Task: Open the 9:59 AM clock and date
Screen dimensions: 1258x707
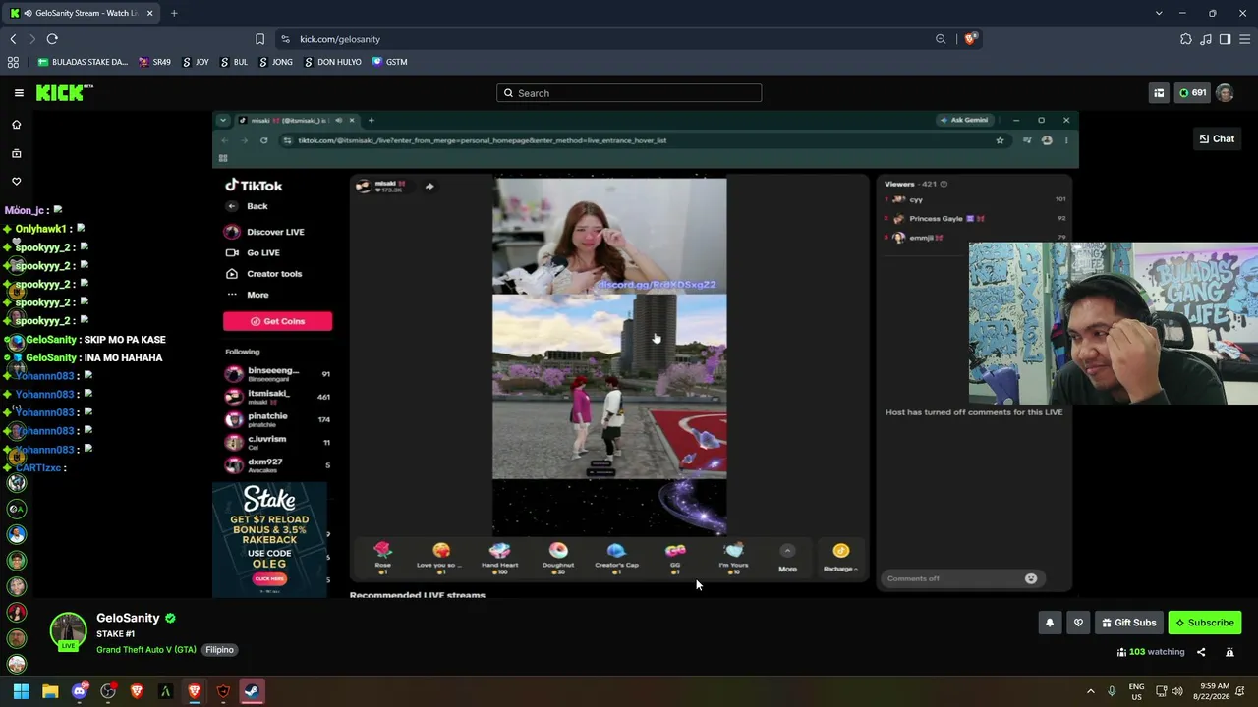Action: coord(1211,691)
